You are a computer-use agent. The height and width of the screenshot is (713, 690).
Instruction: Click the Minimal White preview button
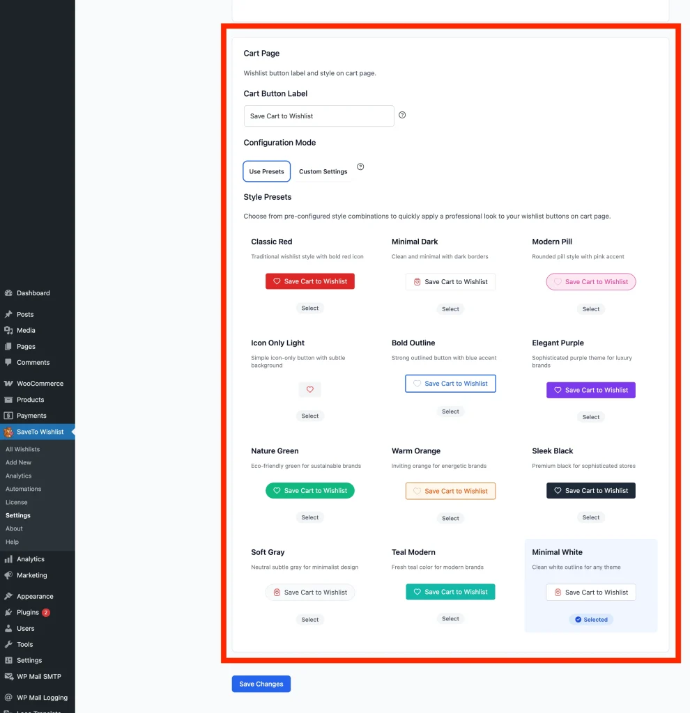[591, 593]
